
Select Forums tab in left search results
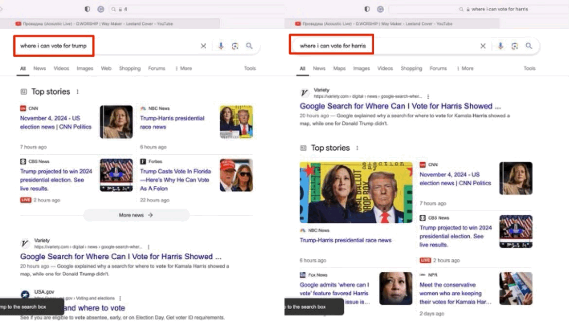point(157,68)
